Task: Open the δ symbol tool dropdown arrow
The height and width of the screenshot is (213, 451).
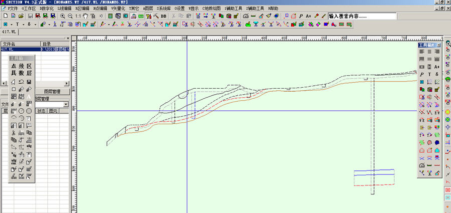Action: pyautogui.click(x=35, y=24)
